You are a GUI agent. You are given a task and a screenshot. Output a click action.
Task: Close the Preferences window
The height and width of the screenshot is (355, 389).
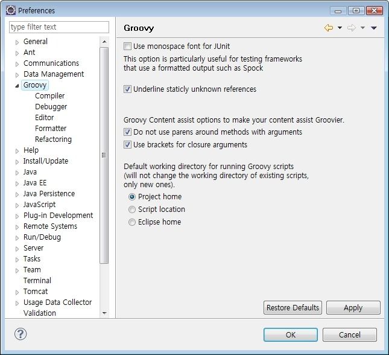point(375,11)
